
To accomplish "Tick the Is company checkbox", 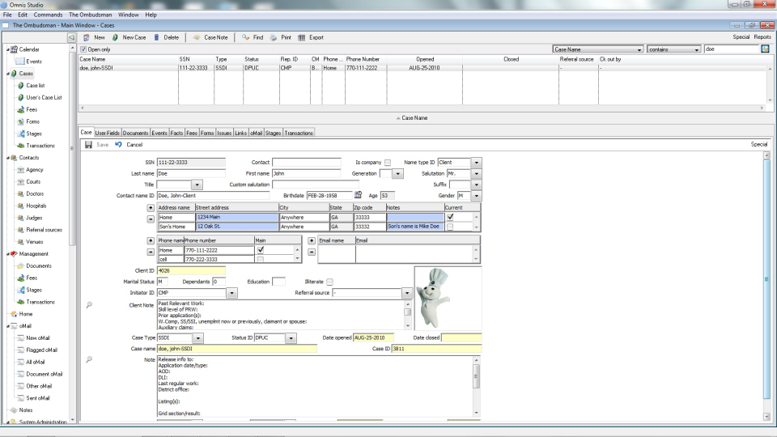I will [x=388, y=163].
